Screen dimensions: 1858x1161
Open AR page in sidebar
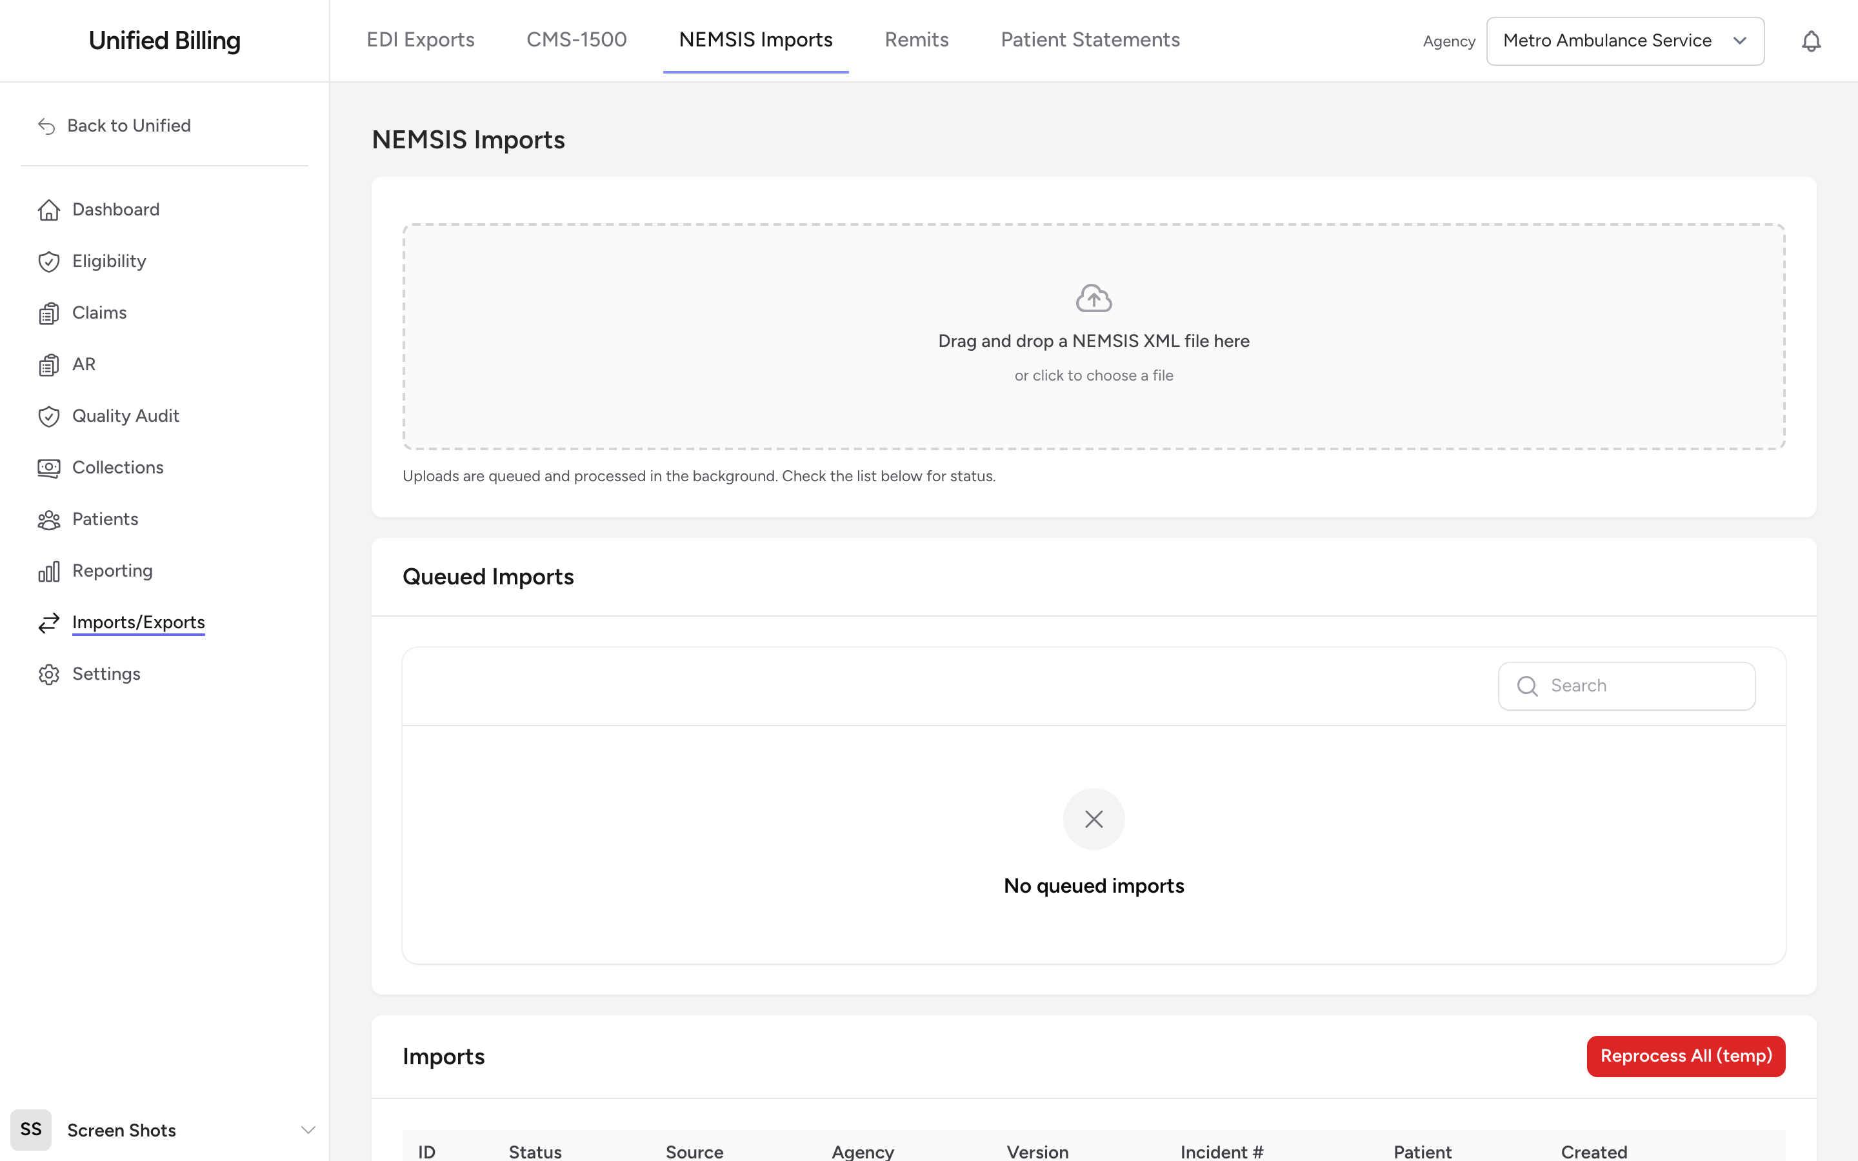[85, 364]
